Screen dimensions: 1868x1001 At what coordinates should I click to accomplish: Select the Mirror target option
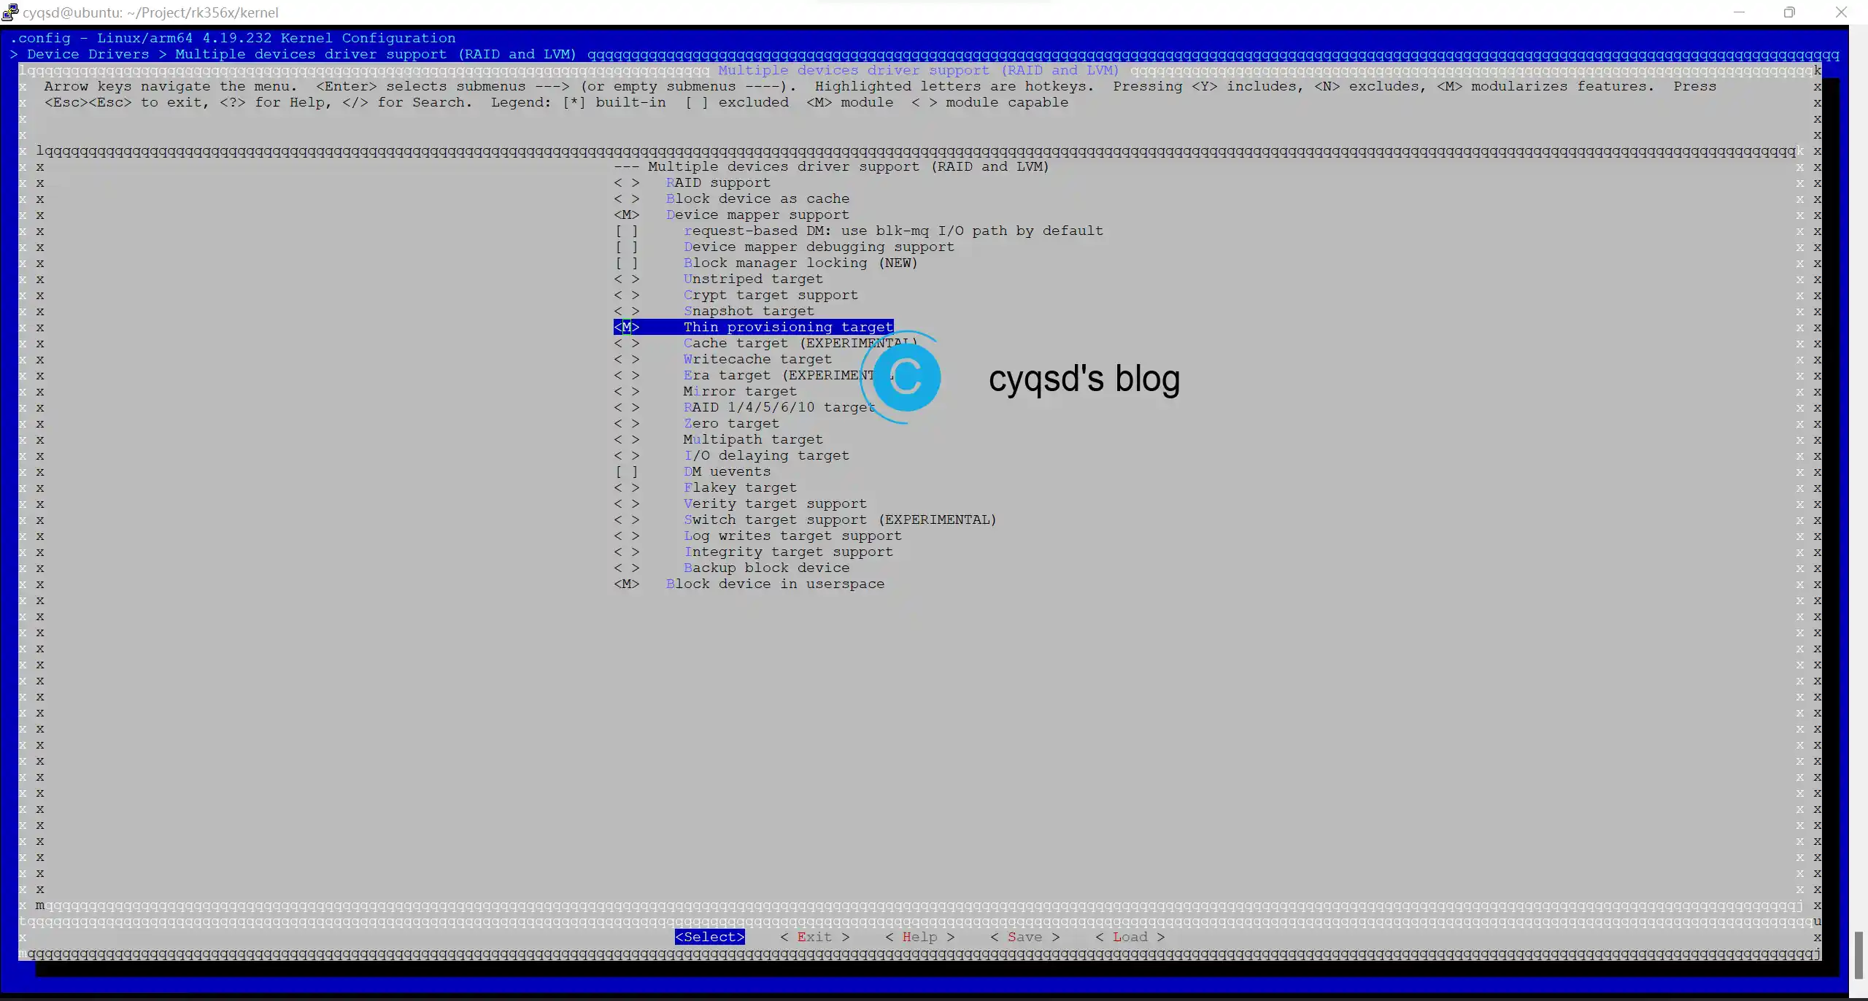[x=705, y=391]
